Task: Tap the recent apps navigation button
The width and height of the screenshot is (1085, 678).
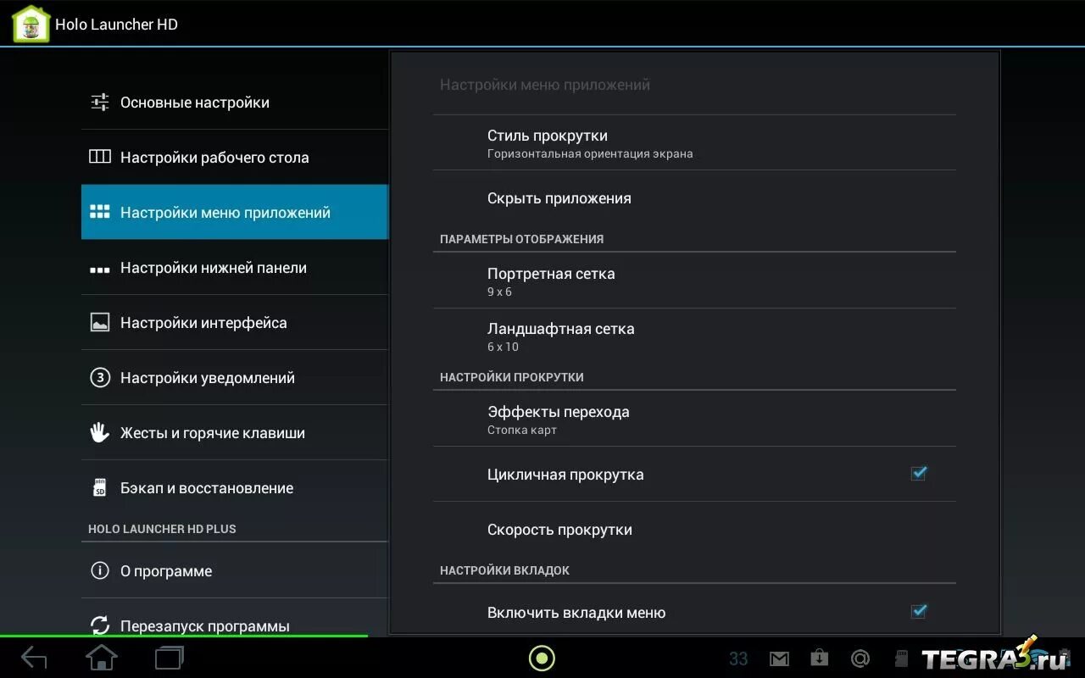Action: [170, 658]
